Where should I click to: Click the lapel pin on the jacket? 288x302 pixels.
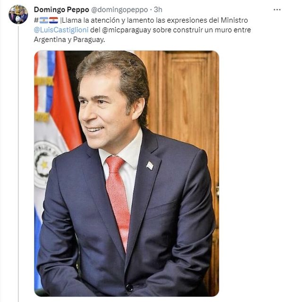click(x=150, y=166)
